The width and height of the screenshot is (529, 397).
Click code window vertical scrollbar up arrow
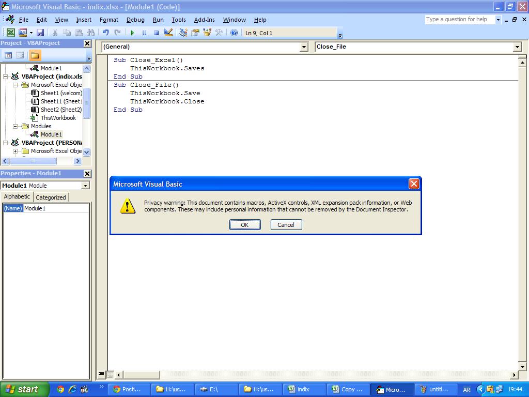coord(522,62)
